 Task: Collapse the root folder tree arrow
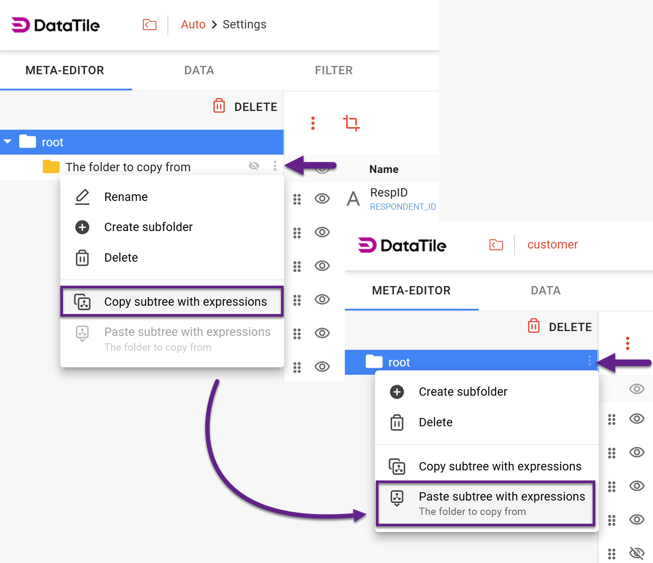[8, 142]
